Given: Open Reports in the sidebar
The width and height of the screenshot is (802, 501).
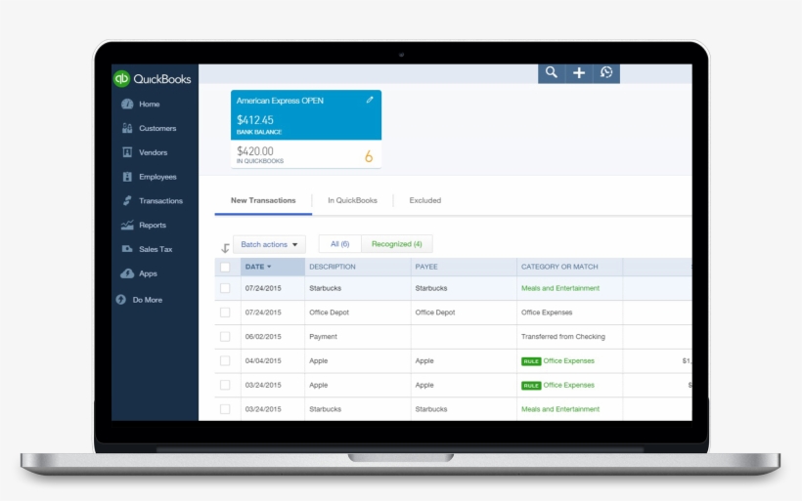Looking at the screenshot, I should (153, 225).
